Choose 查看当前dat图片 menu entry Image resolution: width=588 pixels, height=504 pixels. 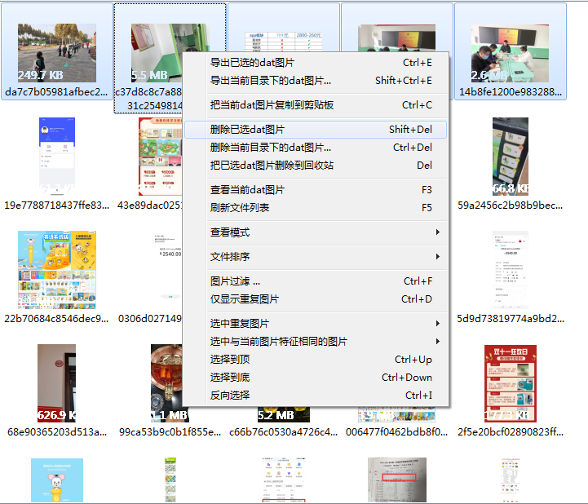tap(316, 190)
